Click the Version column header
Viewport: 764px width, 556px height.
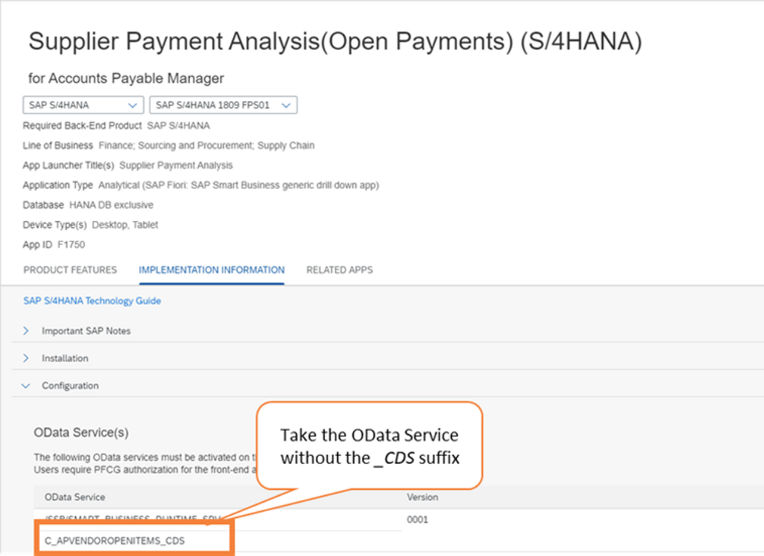(x=423, y=497)
